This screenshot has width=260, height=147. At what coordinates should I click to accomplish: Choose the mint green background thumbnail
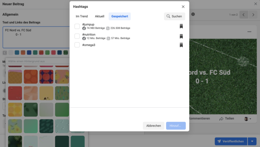point(31,126)
